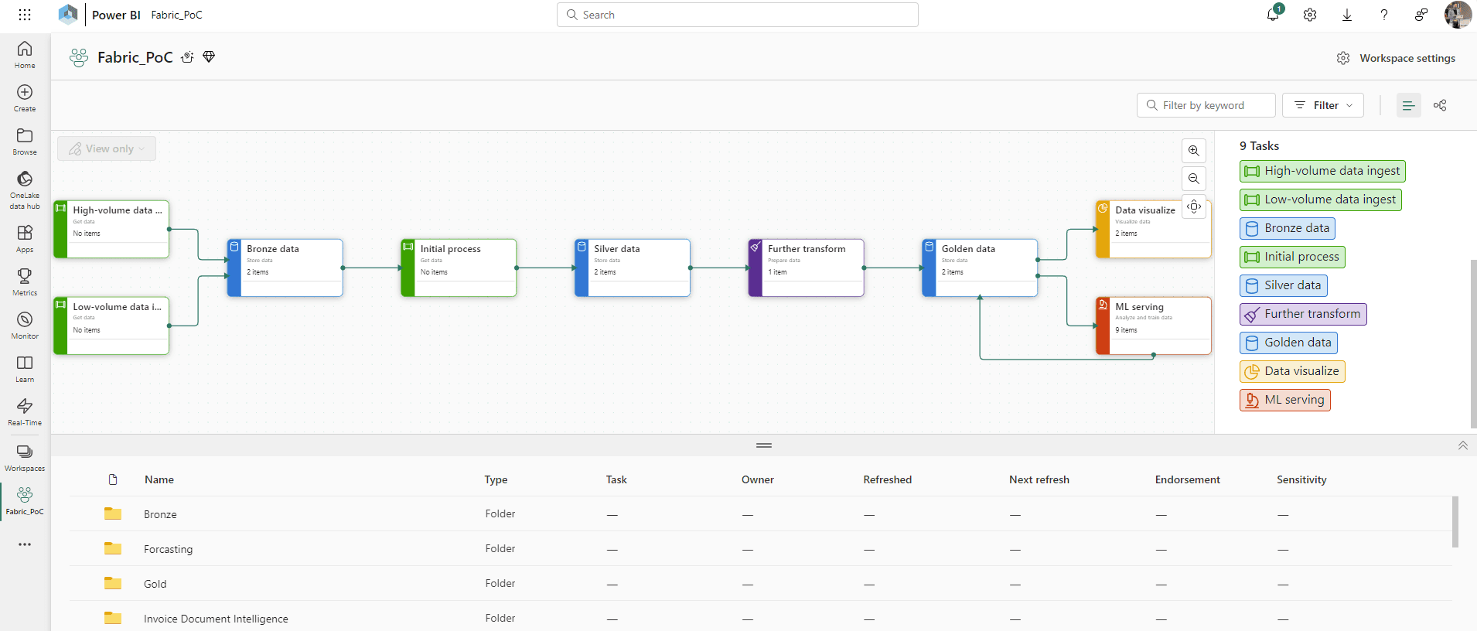The height and width of the screenshot is (631, 1477).
Task: Select Fabric_PoC workspace in the sidebar
Action: click(25, 501)
